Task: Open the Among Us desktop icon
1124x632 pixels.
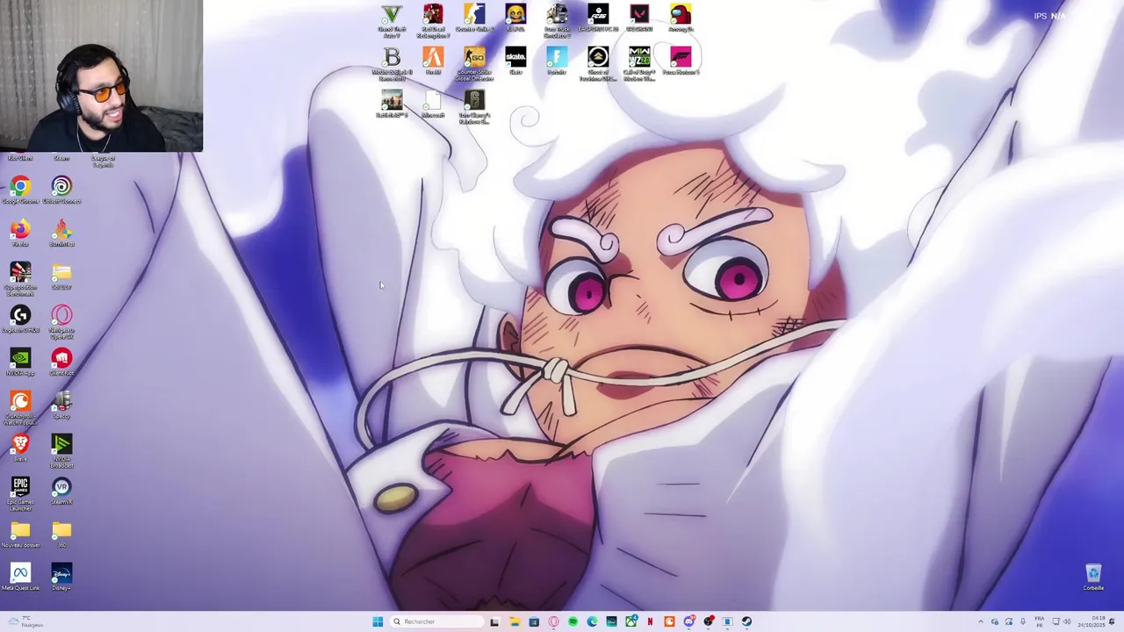Action: coord(681,18)
